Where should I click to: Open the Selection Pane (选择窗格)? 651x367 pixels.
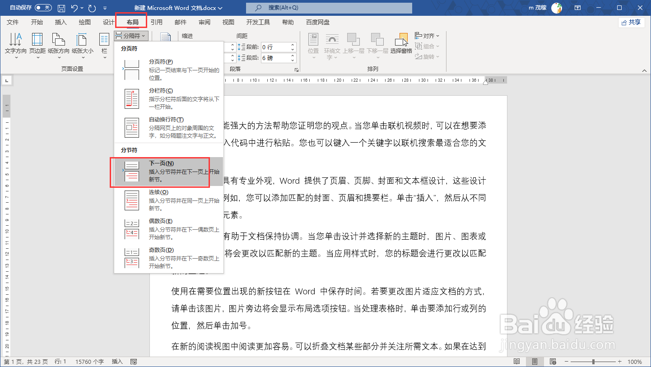(401, 43)
